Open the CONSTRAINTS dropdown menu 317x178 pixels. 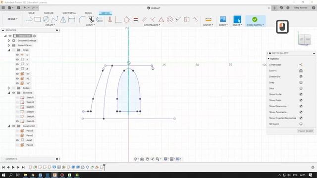pos(152,25)
